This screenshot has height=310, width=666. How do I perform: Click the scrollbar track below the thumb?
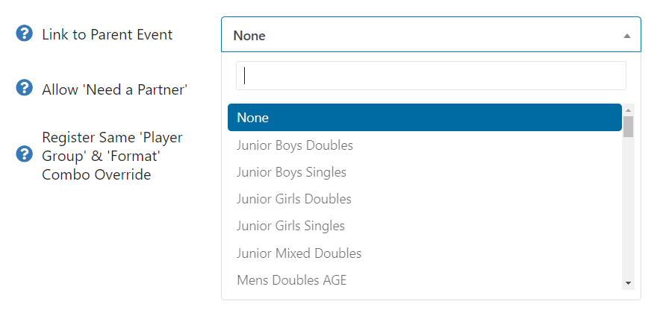(628, 209)
